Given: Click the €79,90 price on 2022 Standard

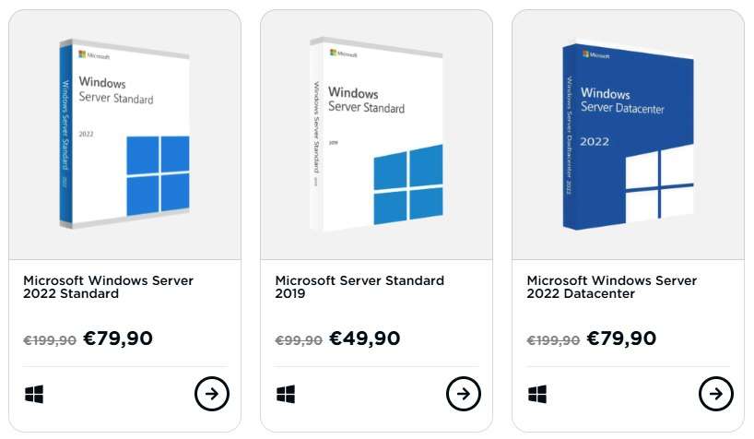Looking at the screenshot, I should coord(118,338).
